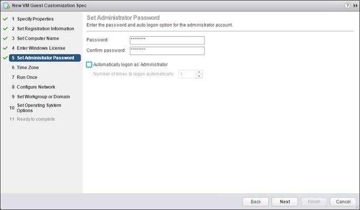The width and height of the screenshot is (360, 210).
Task: Focus the Confirm password field
Action: pyautogui.click(x=167, y=51)
